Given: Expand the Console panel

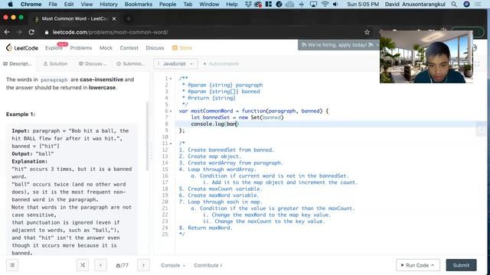Looking at the screenshot, I should coord(173,265).
